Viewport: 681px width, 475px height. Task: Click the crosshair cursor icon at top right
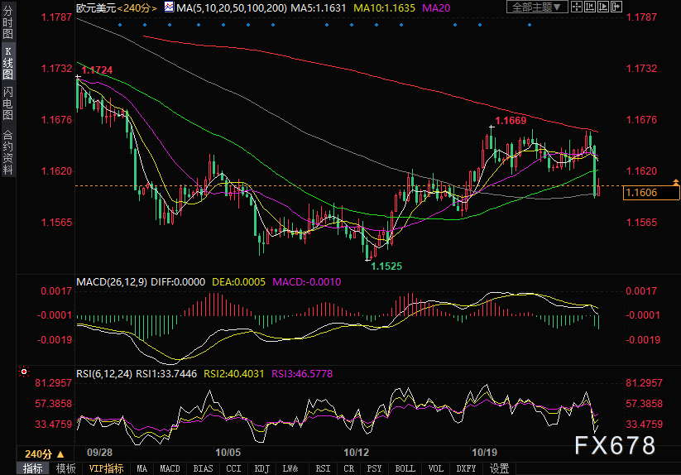577,7
